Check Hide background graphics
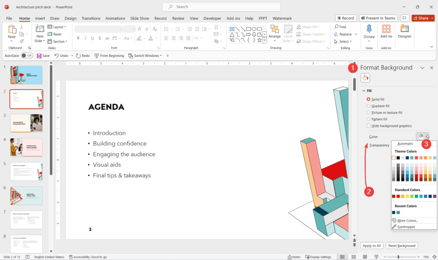The height and width of the screenshot is (260, 438). tap(368, 126)
